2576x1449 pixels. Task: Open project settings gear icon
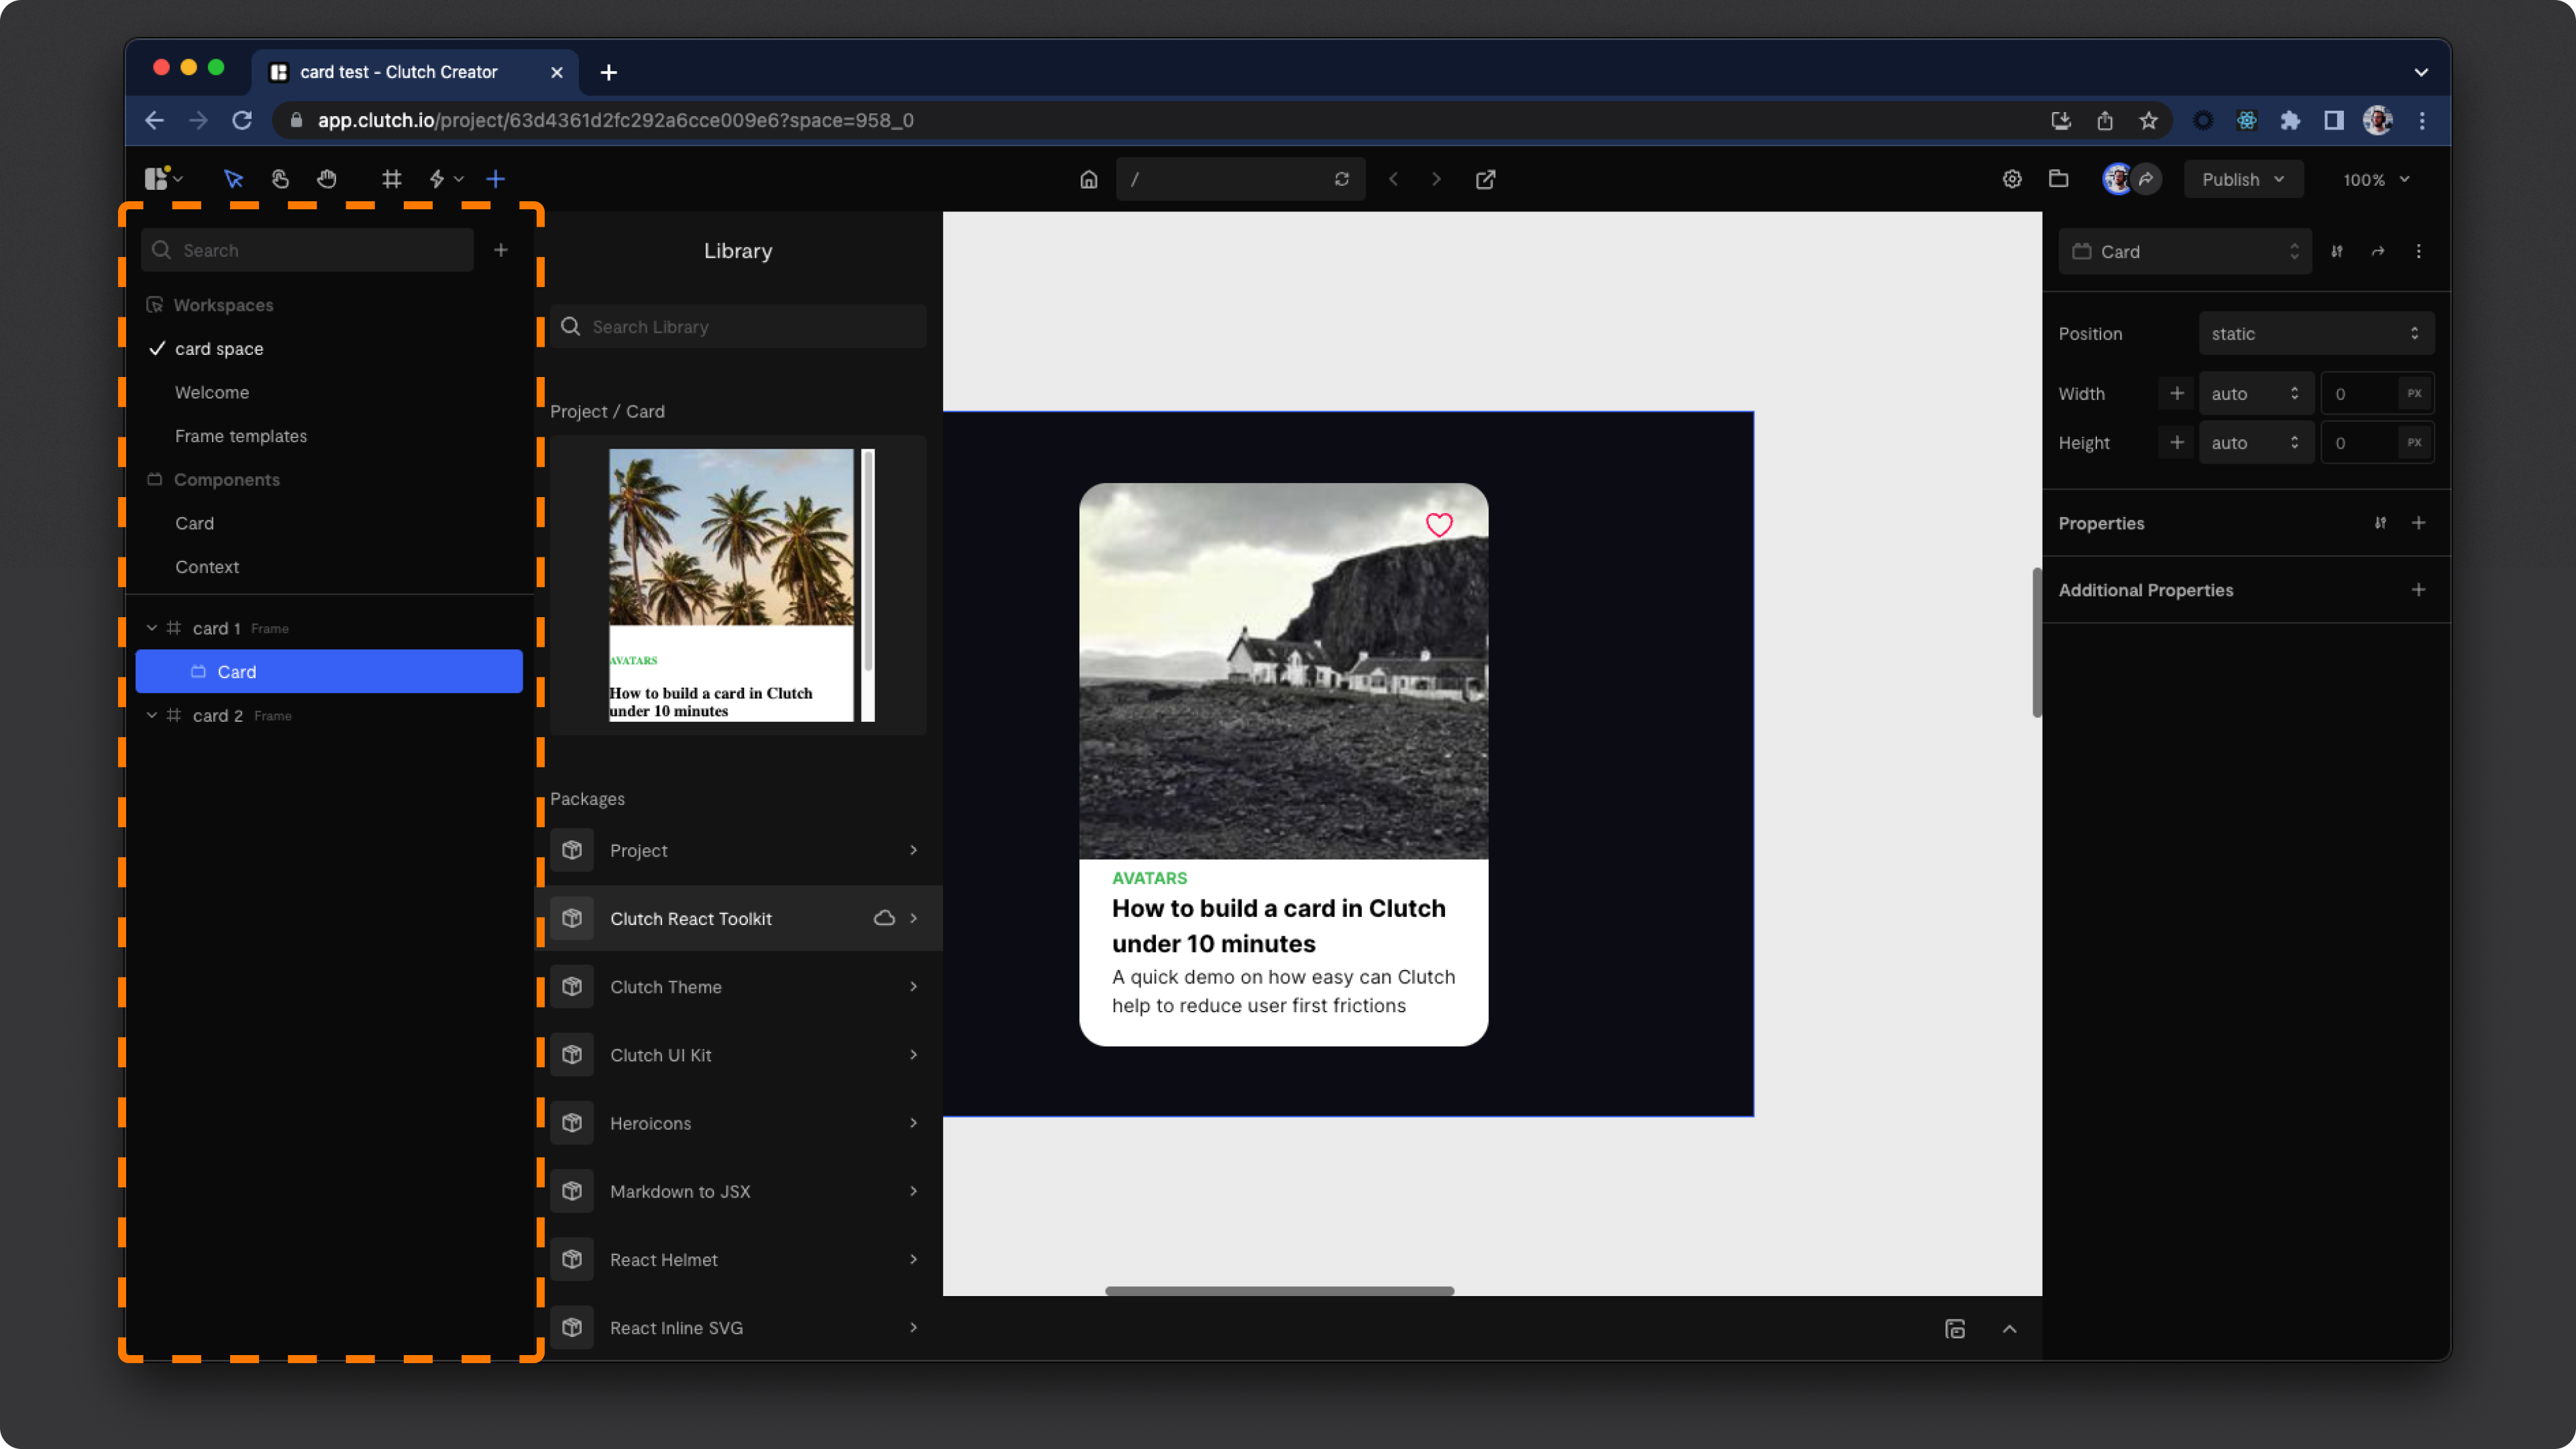coord(2012,179)
